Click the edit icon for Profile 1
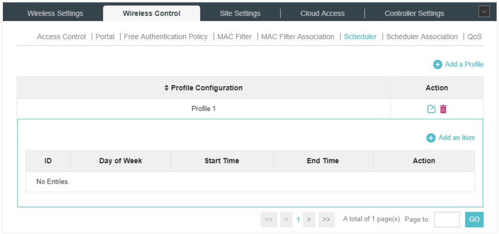This screenshot has height=234, width=499. coord(431,109)
